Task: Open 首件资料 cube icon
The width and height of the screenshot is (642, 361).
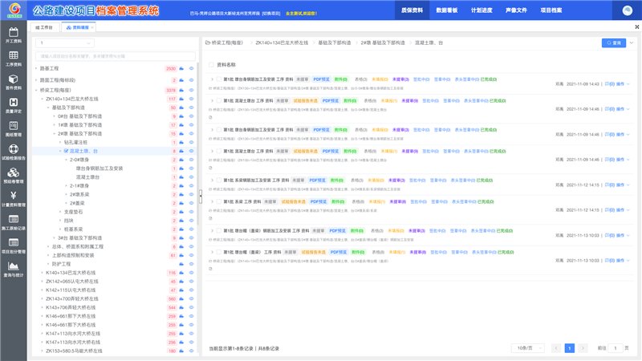Action: tap(13, 82)
